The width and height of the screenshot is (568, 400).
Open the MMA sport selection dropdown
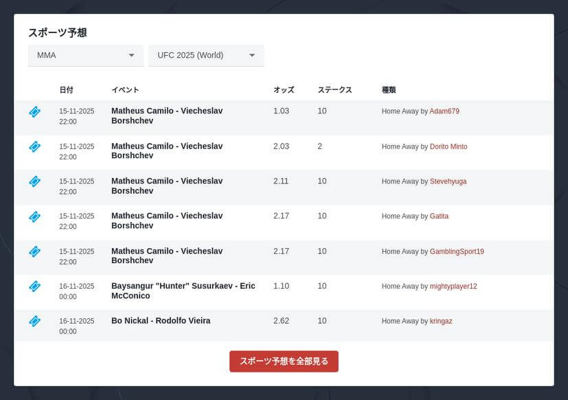pyautogui.click(x=85, y=56)
